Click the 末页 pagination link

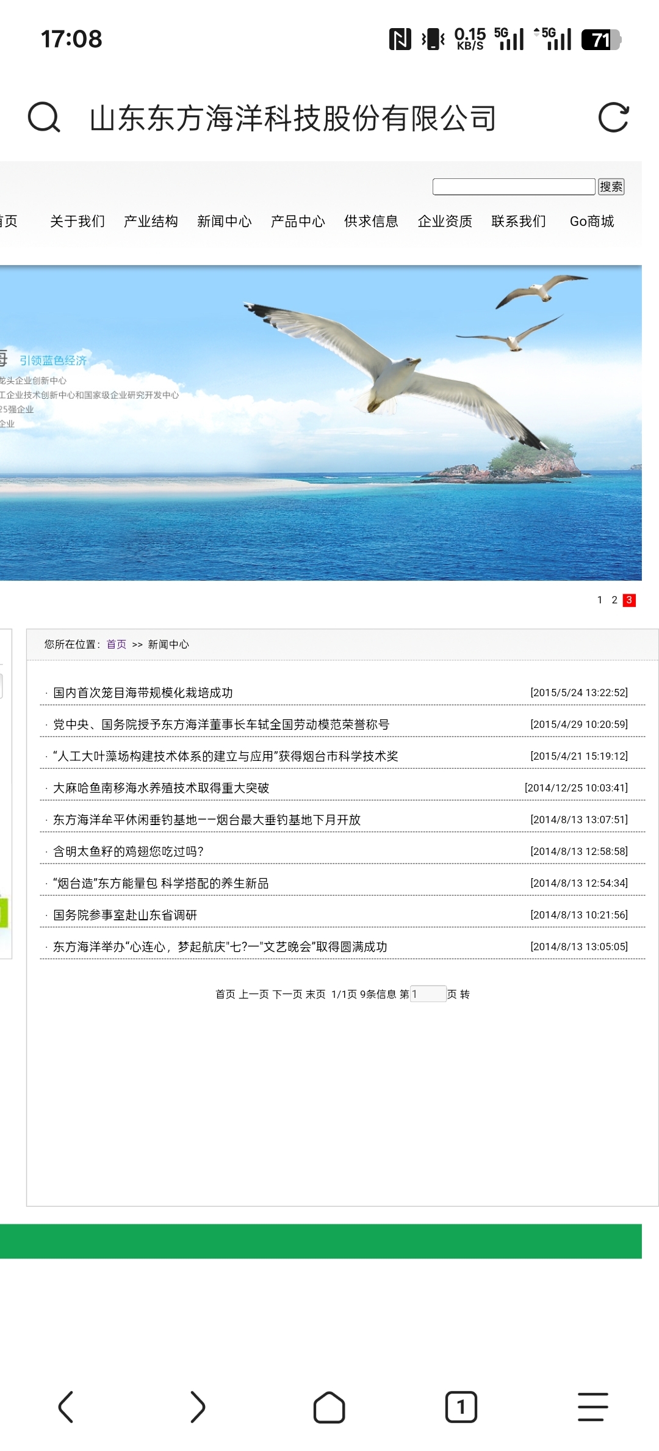(315, 994)
